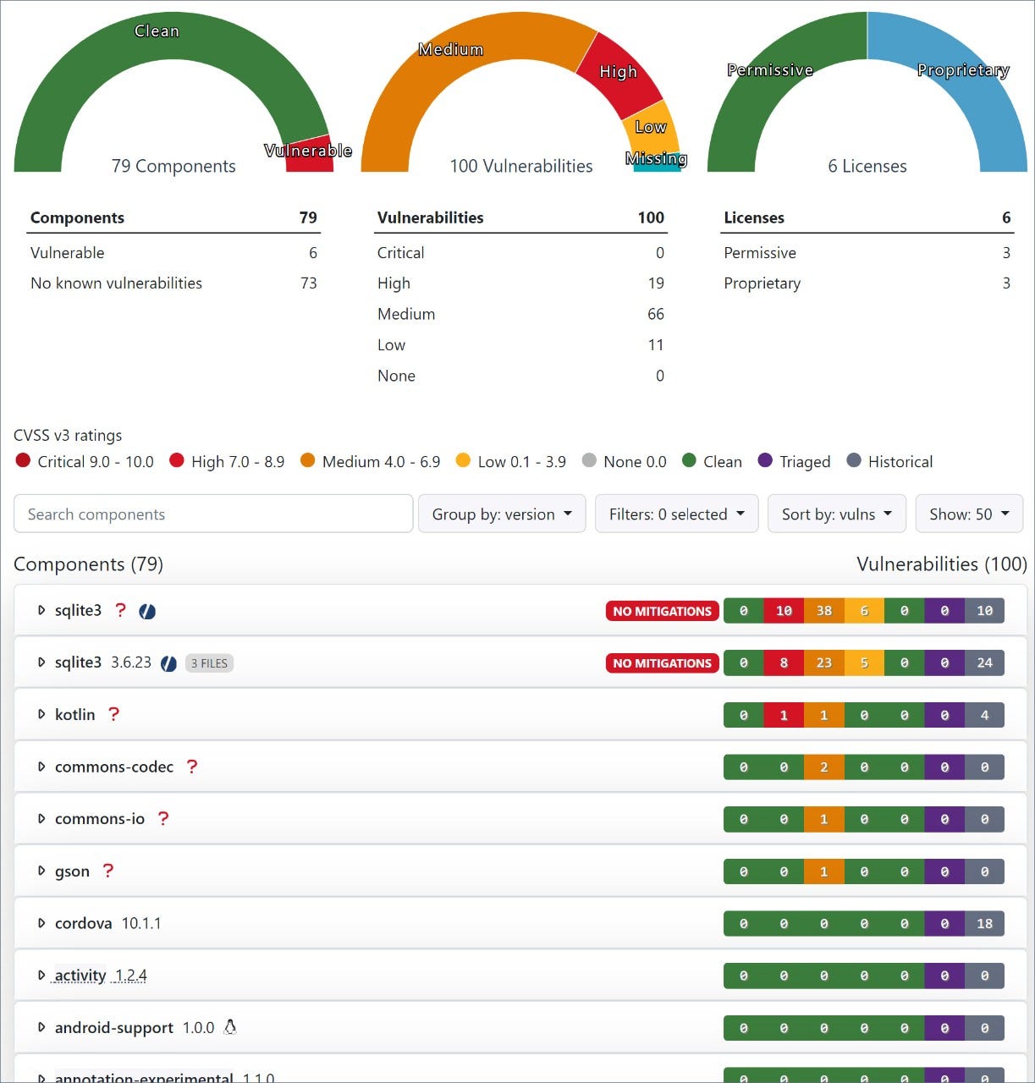The image size is (1035, 1083).
Task: Click the Historical legend indicator
Action: (x=855, y=461)
